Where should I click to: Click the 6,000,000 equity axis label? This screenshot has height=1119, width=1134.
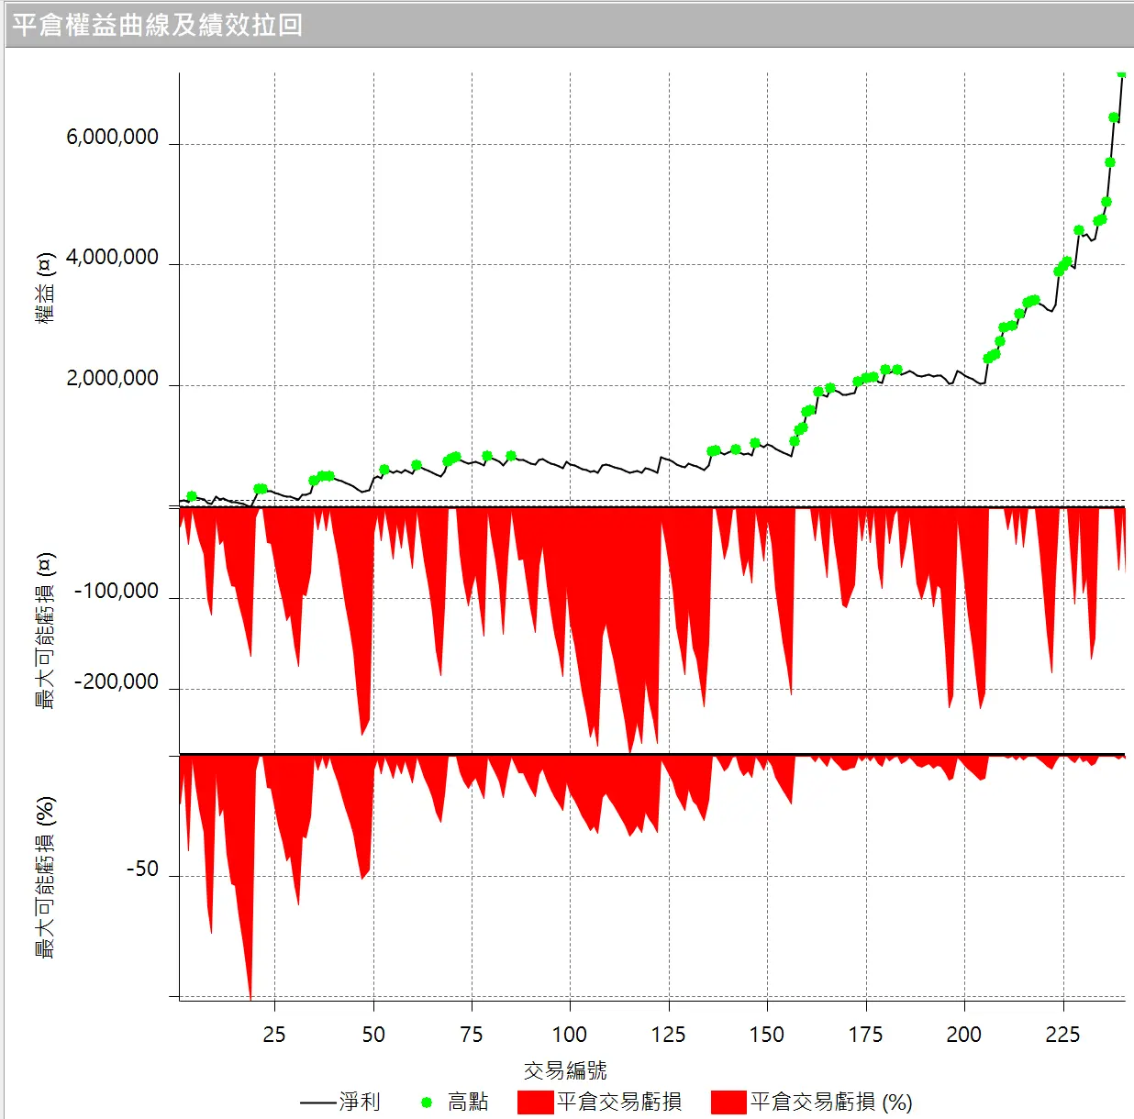tap(112, 137)
